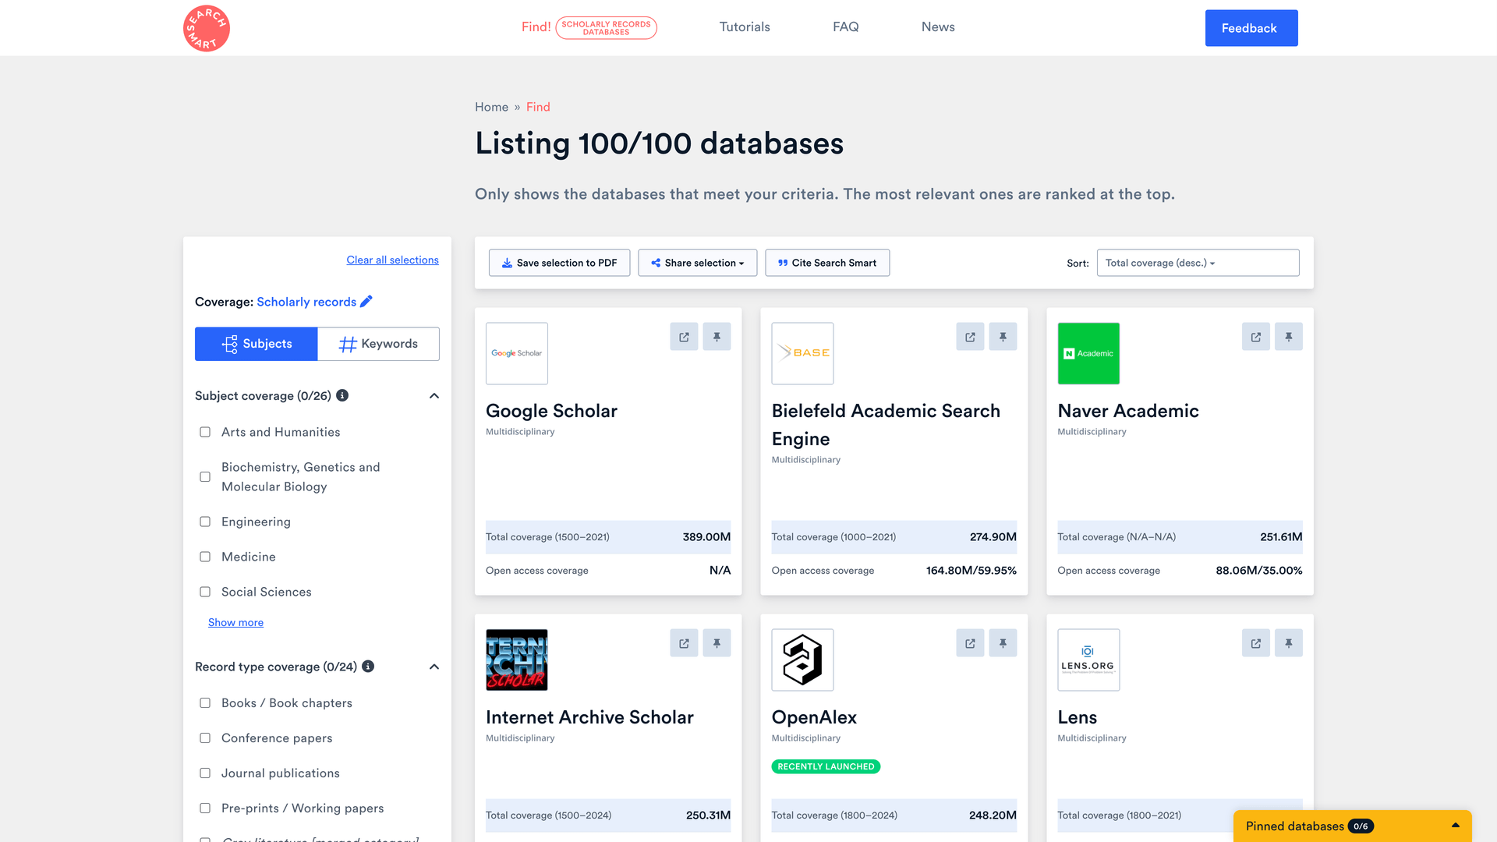
Task: Click the Save selection to PDF button
Action: [559, 263]
